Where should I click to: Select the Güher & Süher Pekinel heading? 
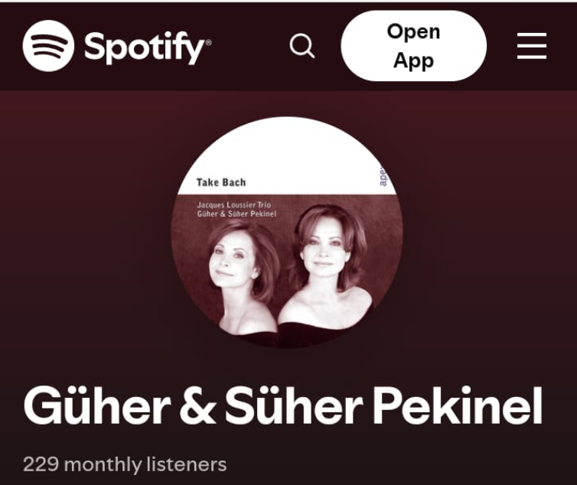[283, 405]
